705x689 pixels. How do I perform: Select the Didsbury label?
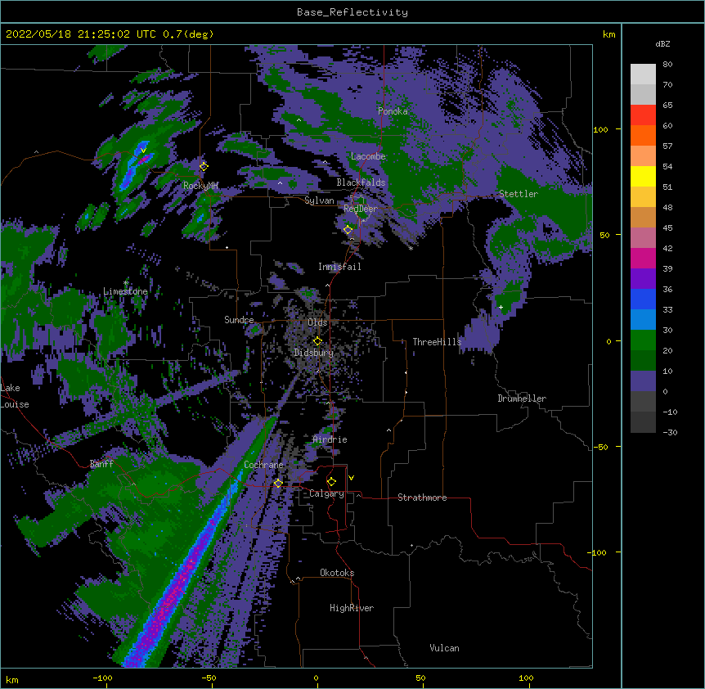coord(314,353)
